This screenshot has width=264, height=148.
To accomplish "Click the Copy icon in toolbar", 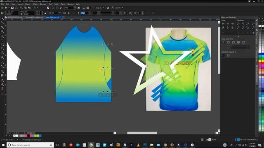I will 26,8.
